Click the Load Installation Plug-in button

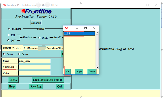[x=48, y=80]
